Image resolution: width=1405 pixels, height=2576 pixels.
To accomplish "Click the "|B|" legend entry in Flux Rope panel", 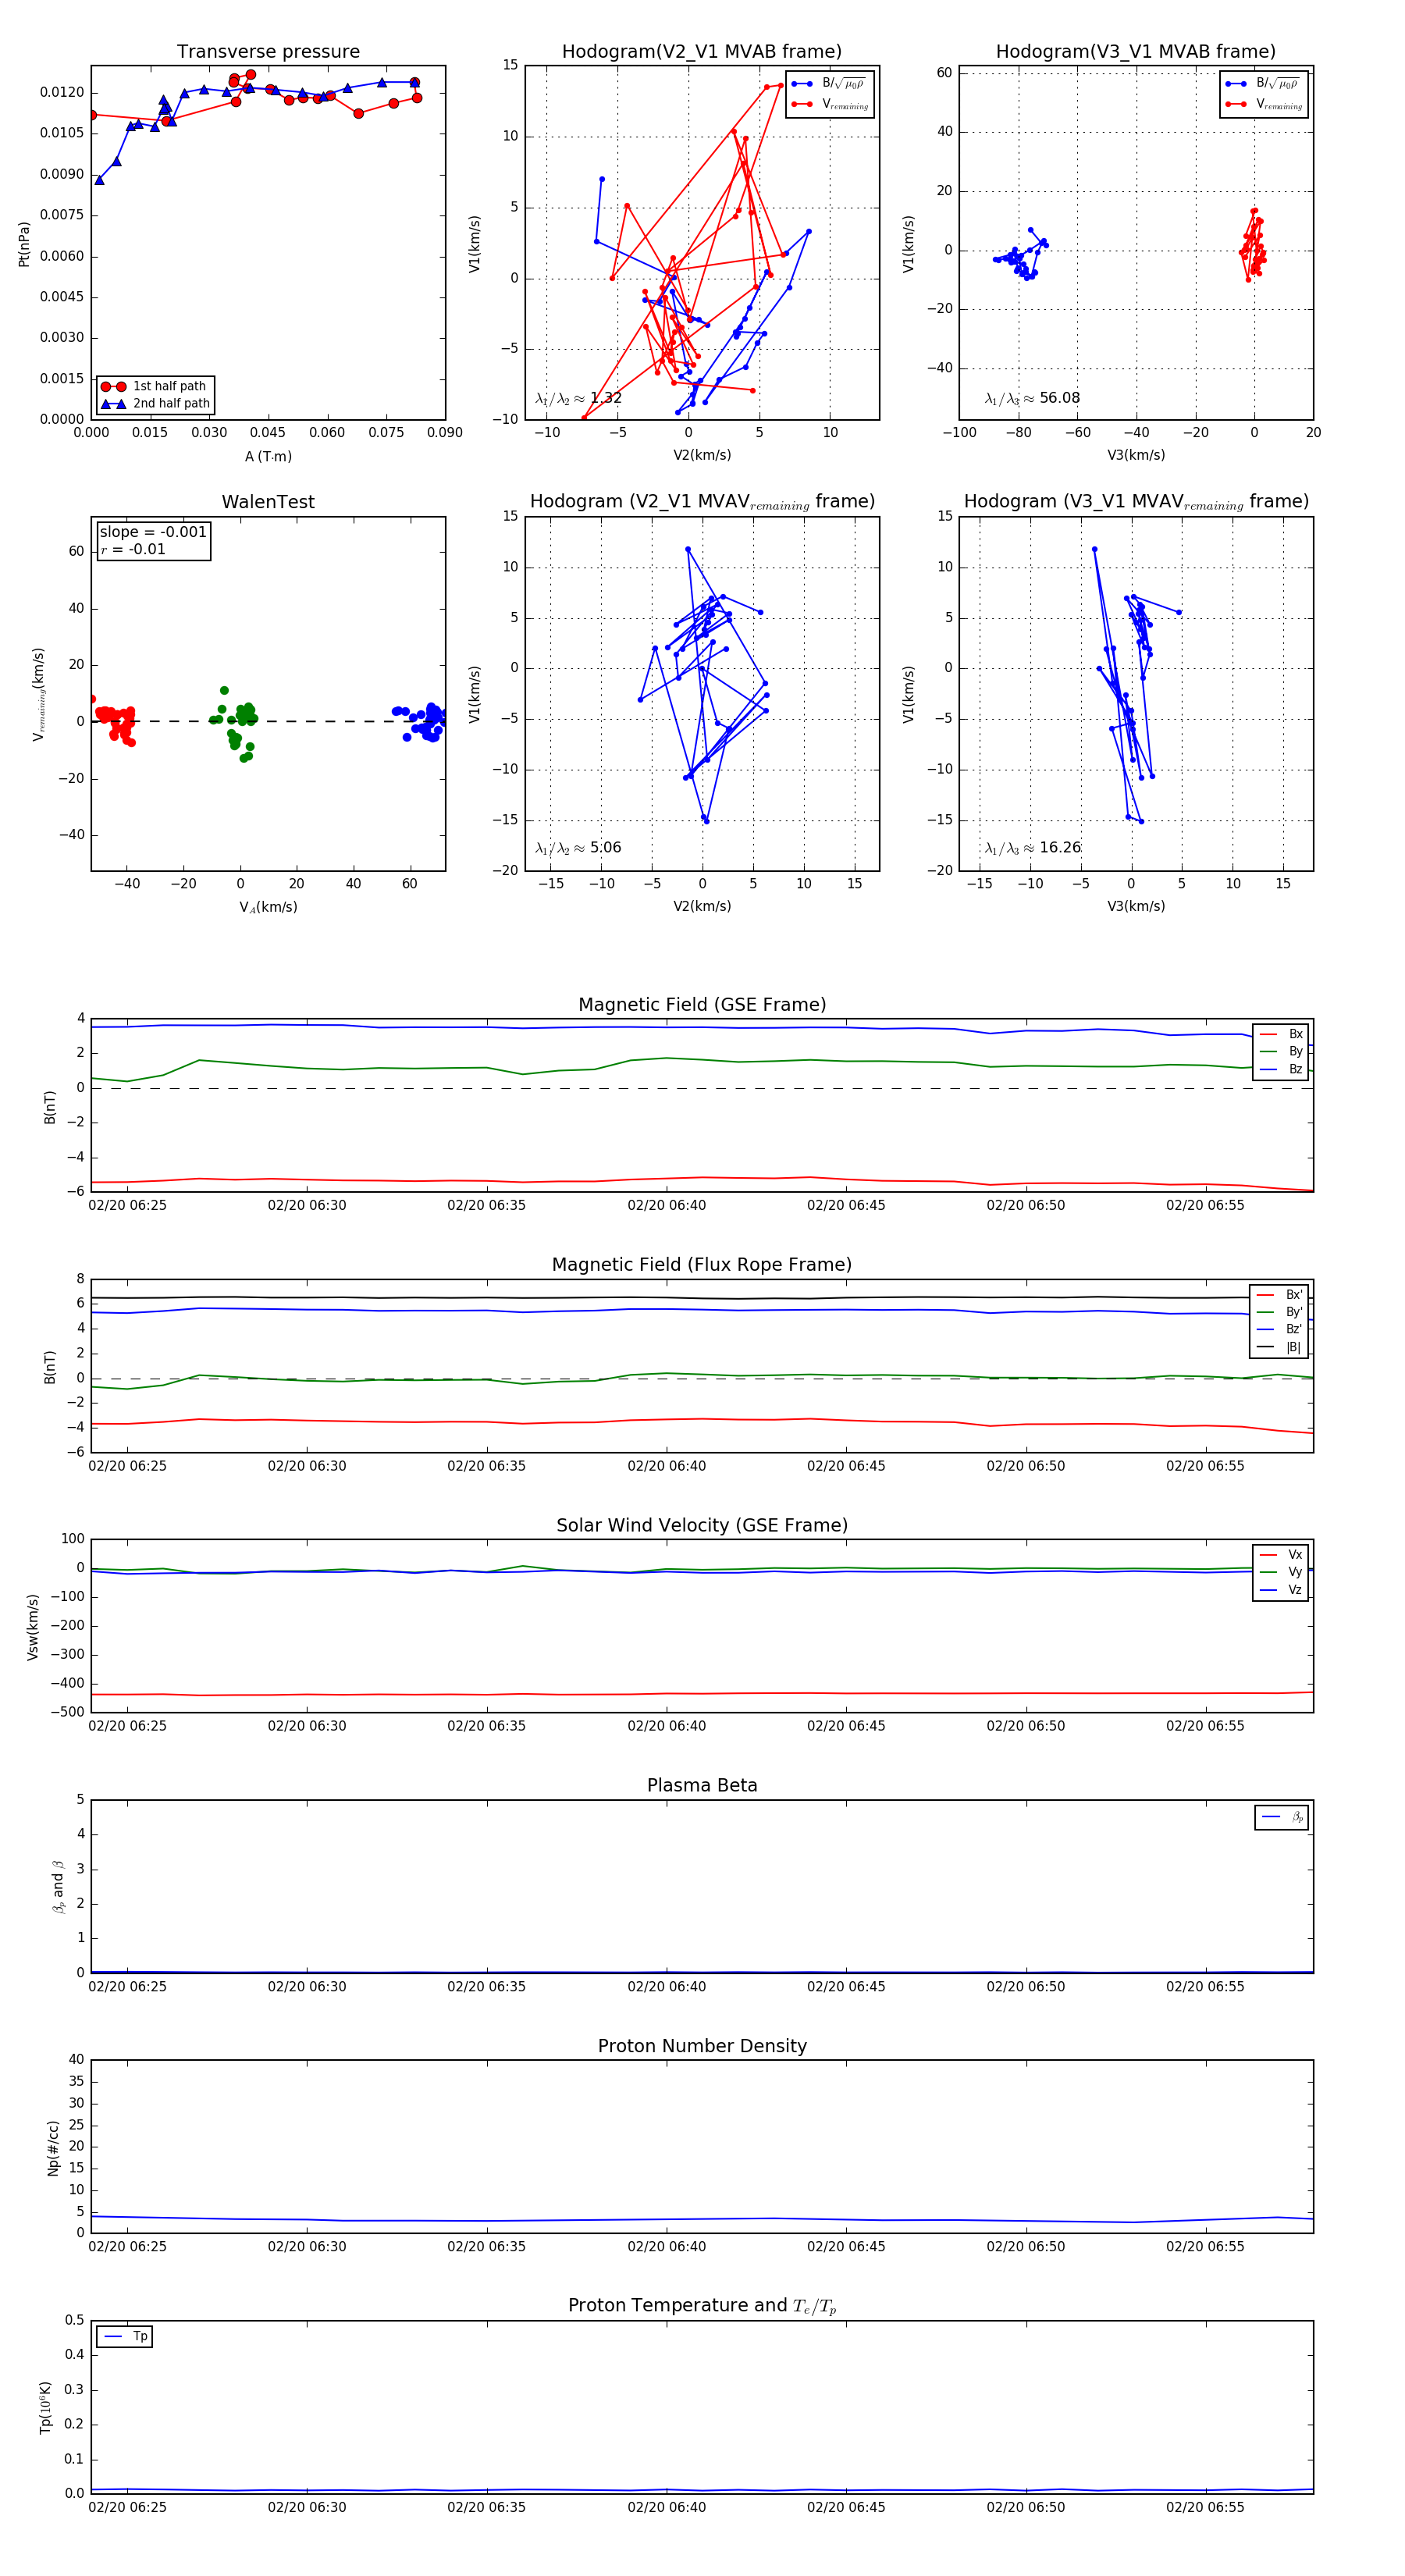I will click(1279, 1348).
